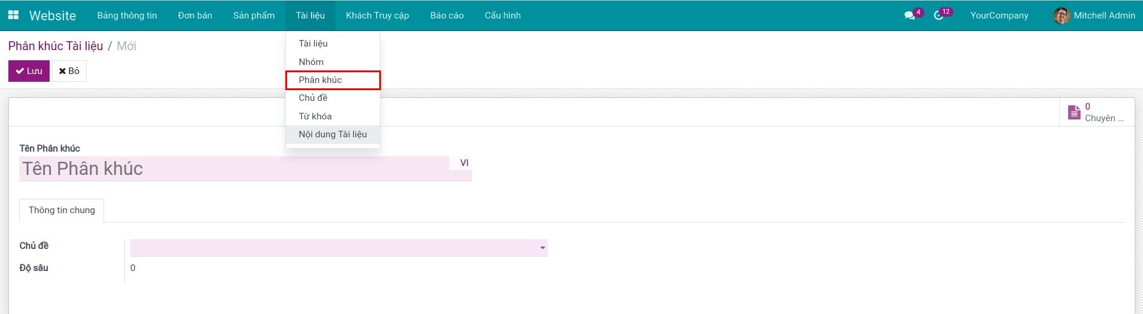Click the document icon stat button
Image resolution: width=1143 pixels, height=314 pixels.
click(1074, 112)
